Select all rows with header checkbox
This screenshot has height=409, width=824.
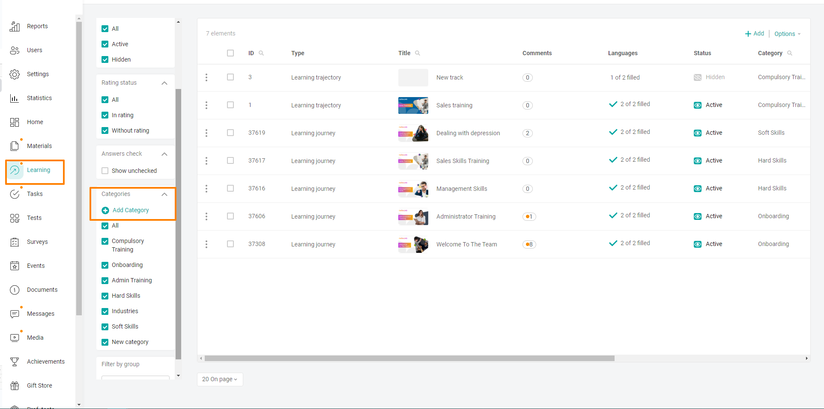(x=230, y=53)
